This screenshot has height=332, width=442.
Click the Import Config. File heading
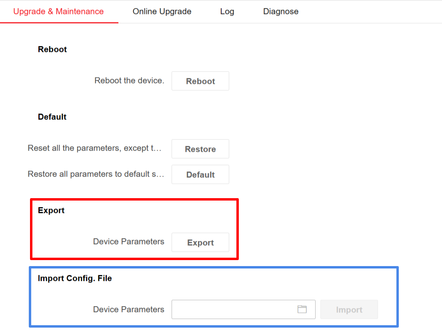tap(75, 278)
